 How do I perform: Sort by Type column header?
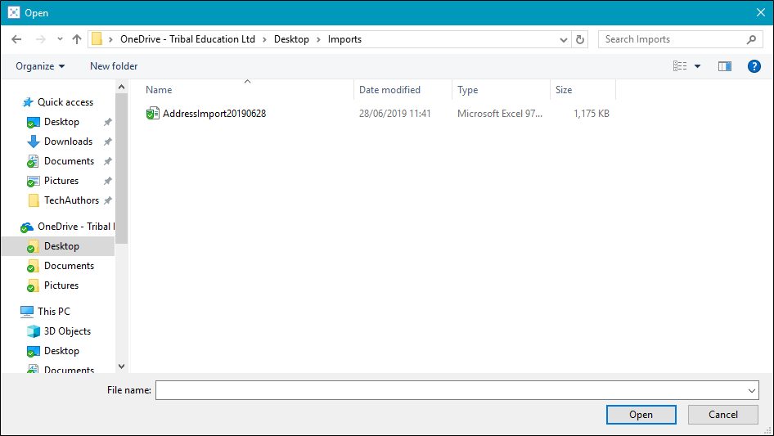pos(467,90)
